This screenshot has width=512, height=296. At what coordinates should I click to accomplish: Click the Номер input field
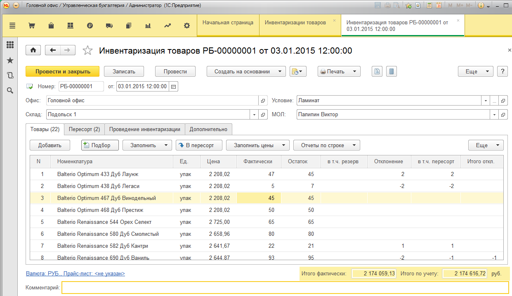point(81,87)
